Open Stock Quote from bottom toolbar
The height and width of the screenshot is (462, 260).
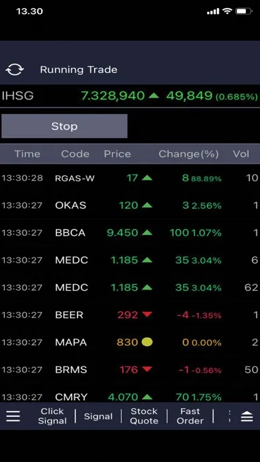point(144,416)
